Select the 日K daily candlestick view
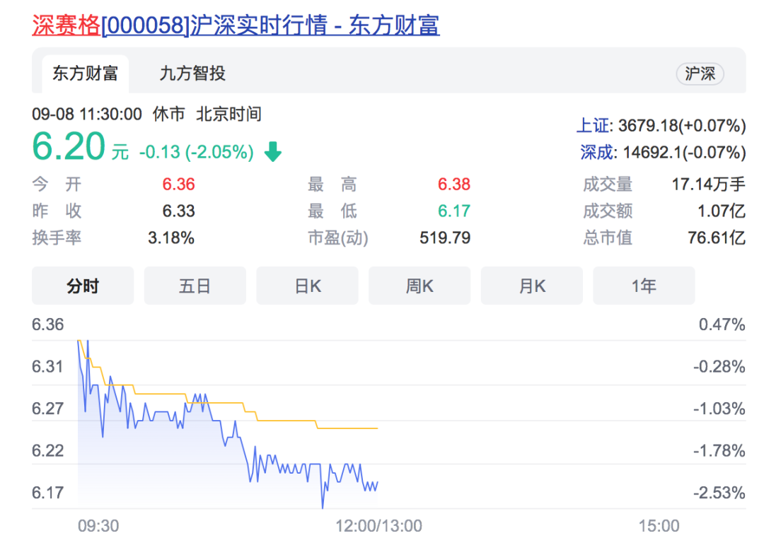 (307, 285)
